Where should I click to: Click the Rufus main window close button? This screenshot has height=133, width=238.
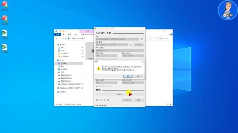click(142, 29)
